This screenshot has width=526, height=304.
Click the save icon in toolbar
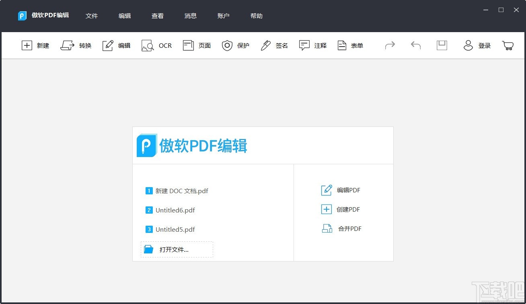click(x=442, y=45)
